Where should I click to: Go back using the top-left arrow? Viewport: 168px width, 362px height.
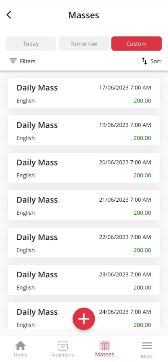pyautogui.click(x=9, y=15)
